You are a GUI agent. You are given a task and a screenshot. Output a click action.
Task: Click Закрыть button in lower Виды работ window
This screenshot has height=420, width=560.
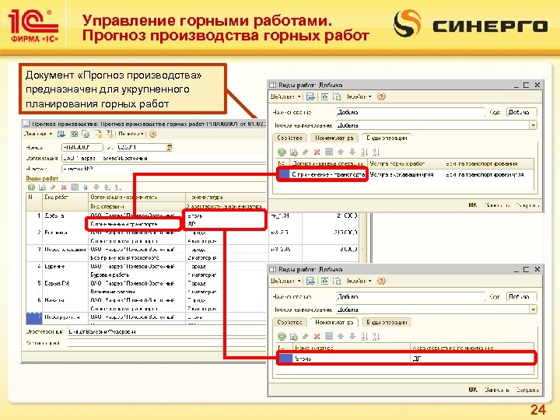(527, 390)
